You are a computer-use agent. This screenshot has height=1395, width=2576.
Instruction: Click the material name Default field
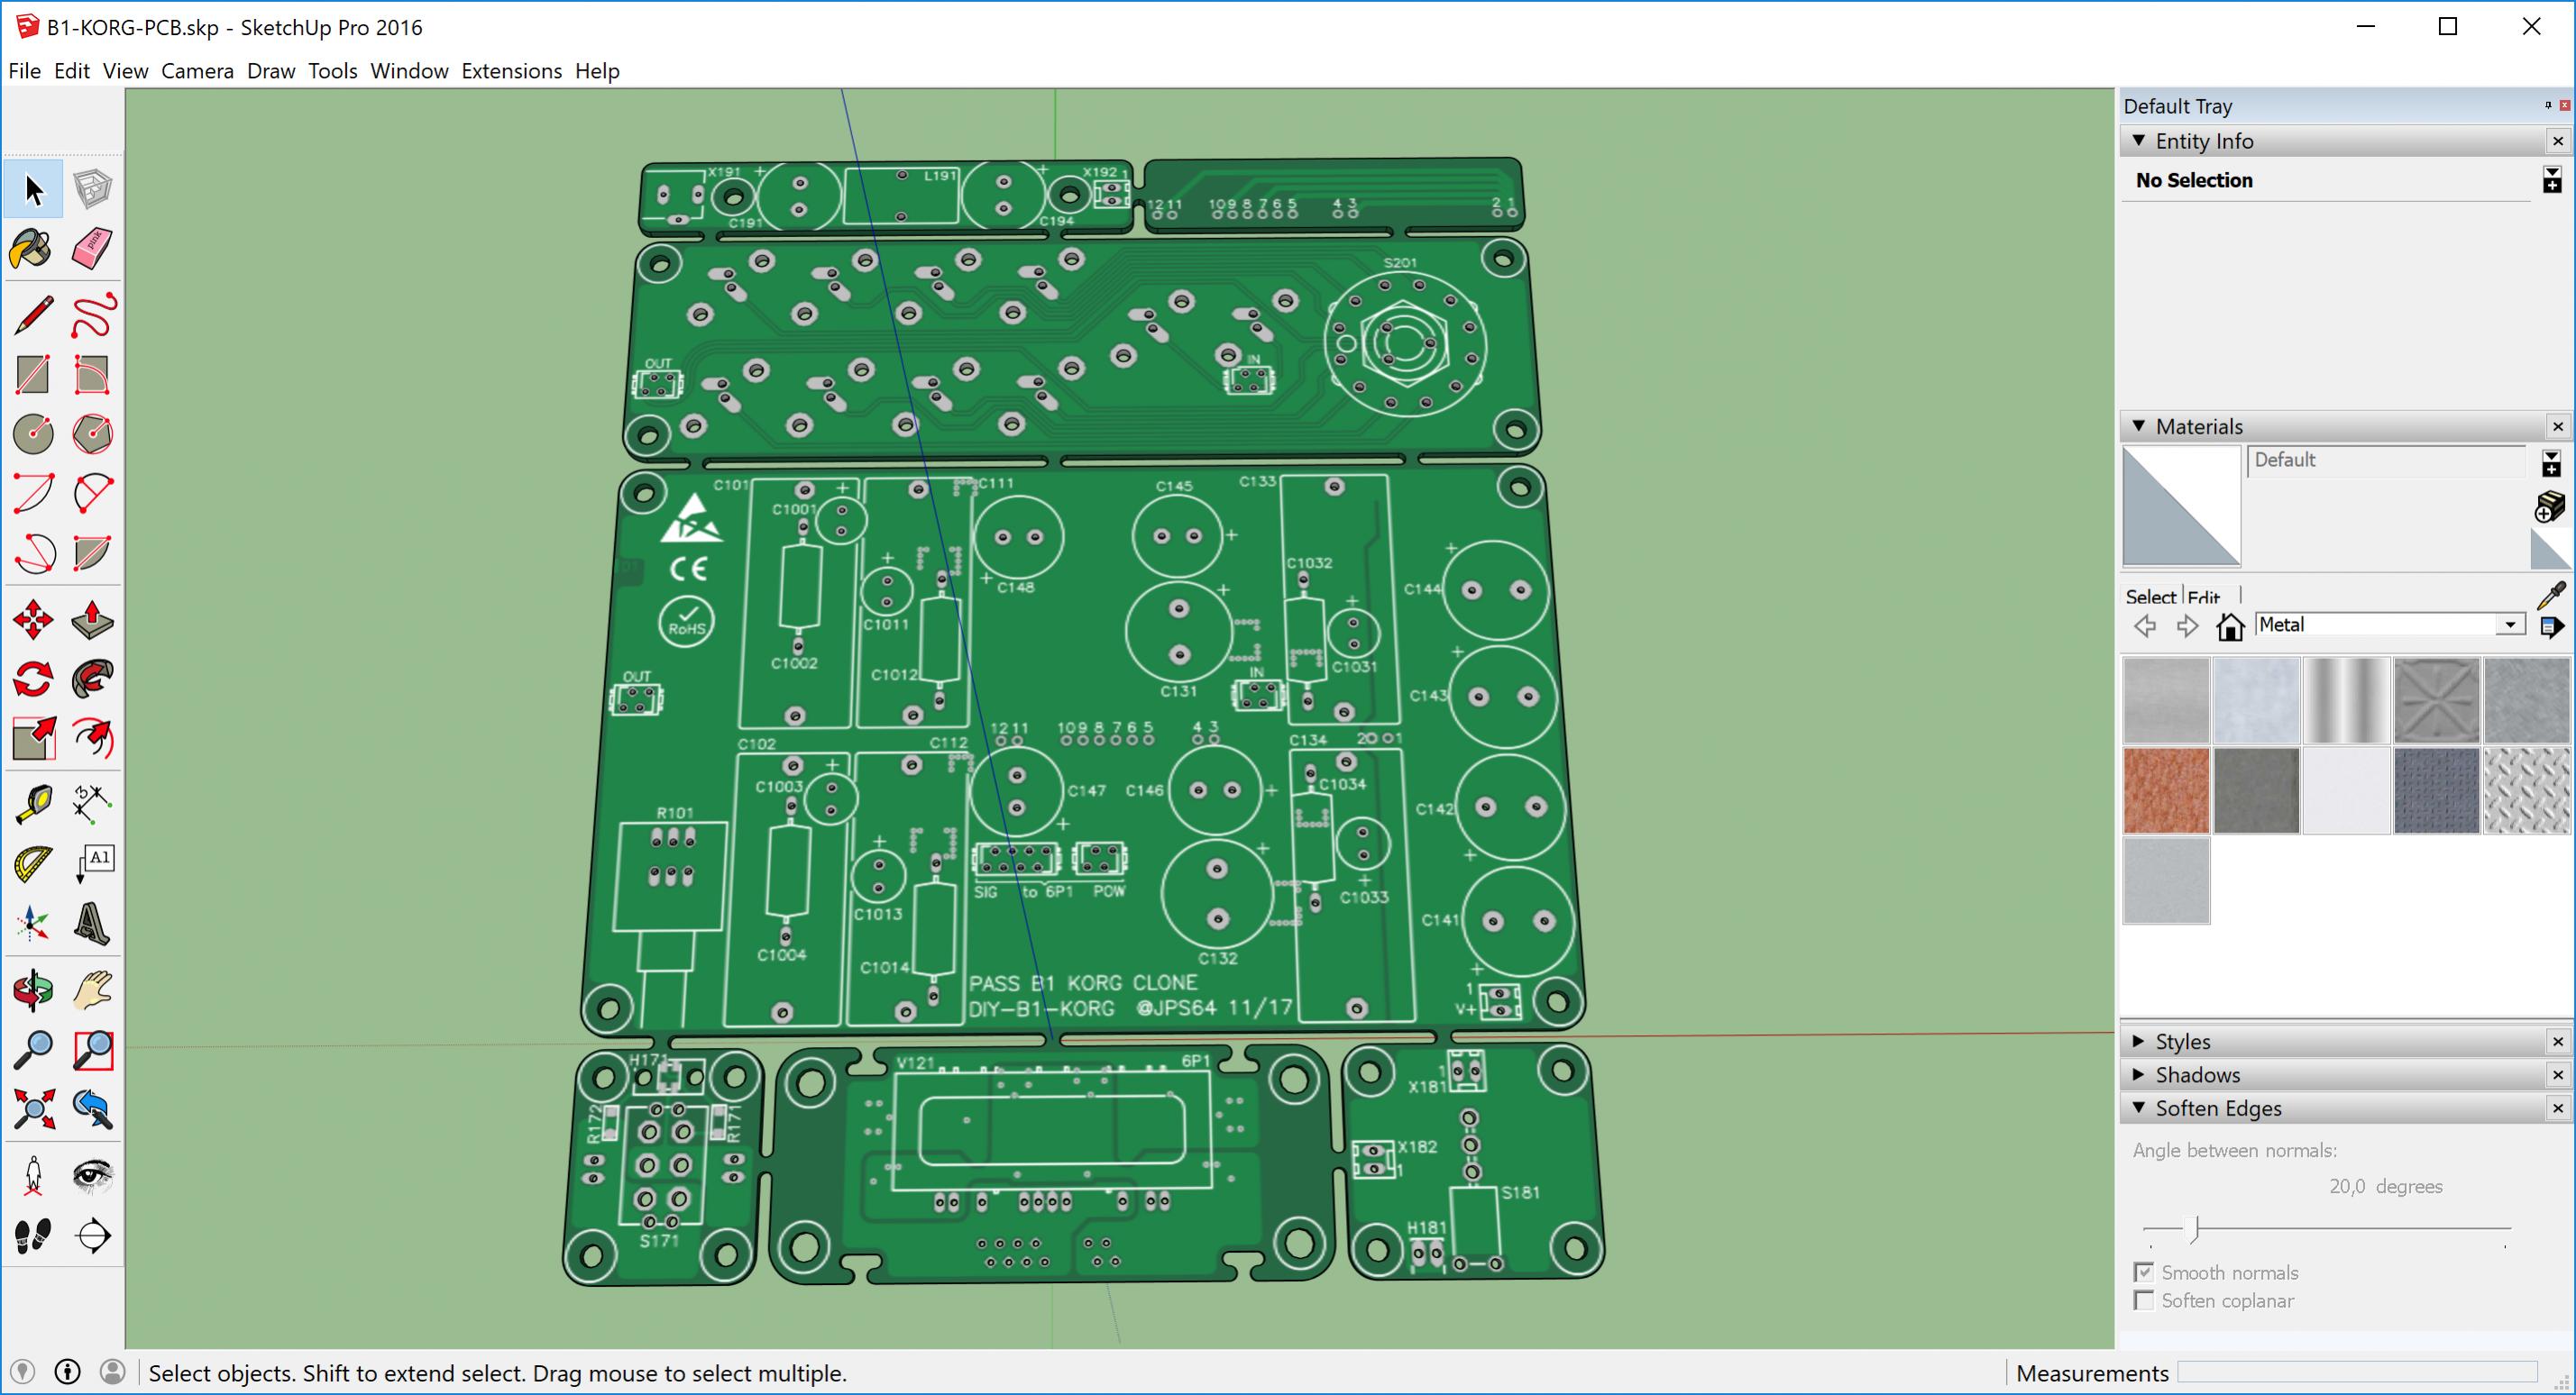point(2385,460)
